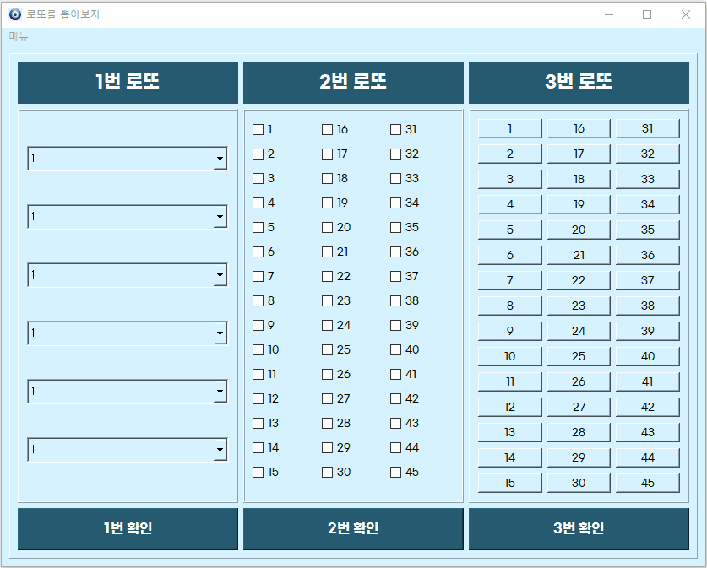Click number button 14 in 3번 로또

pos(510,458)
